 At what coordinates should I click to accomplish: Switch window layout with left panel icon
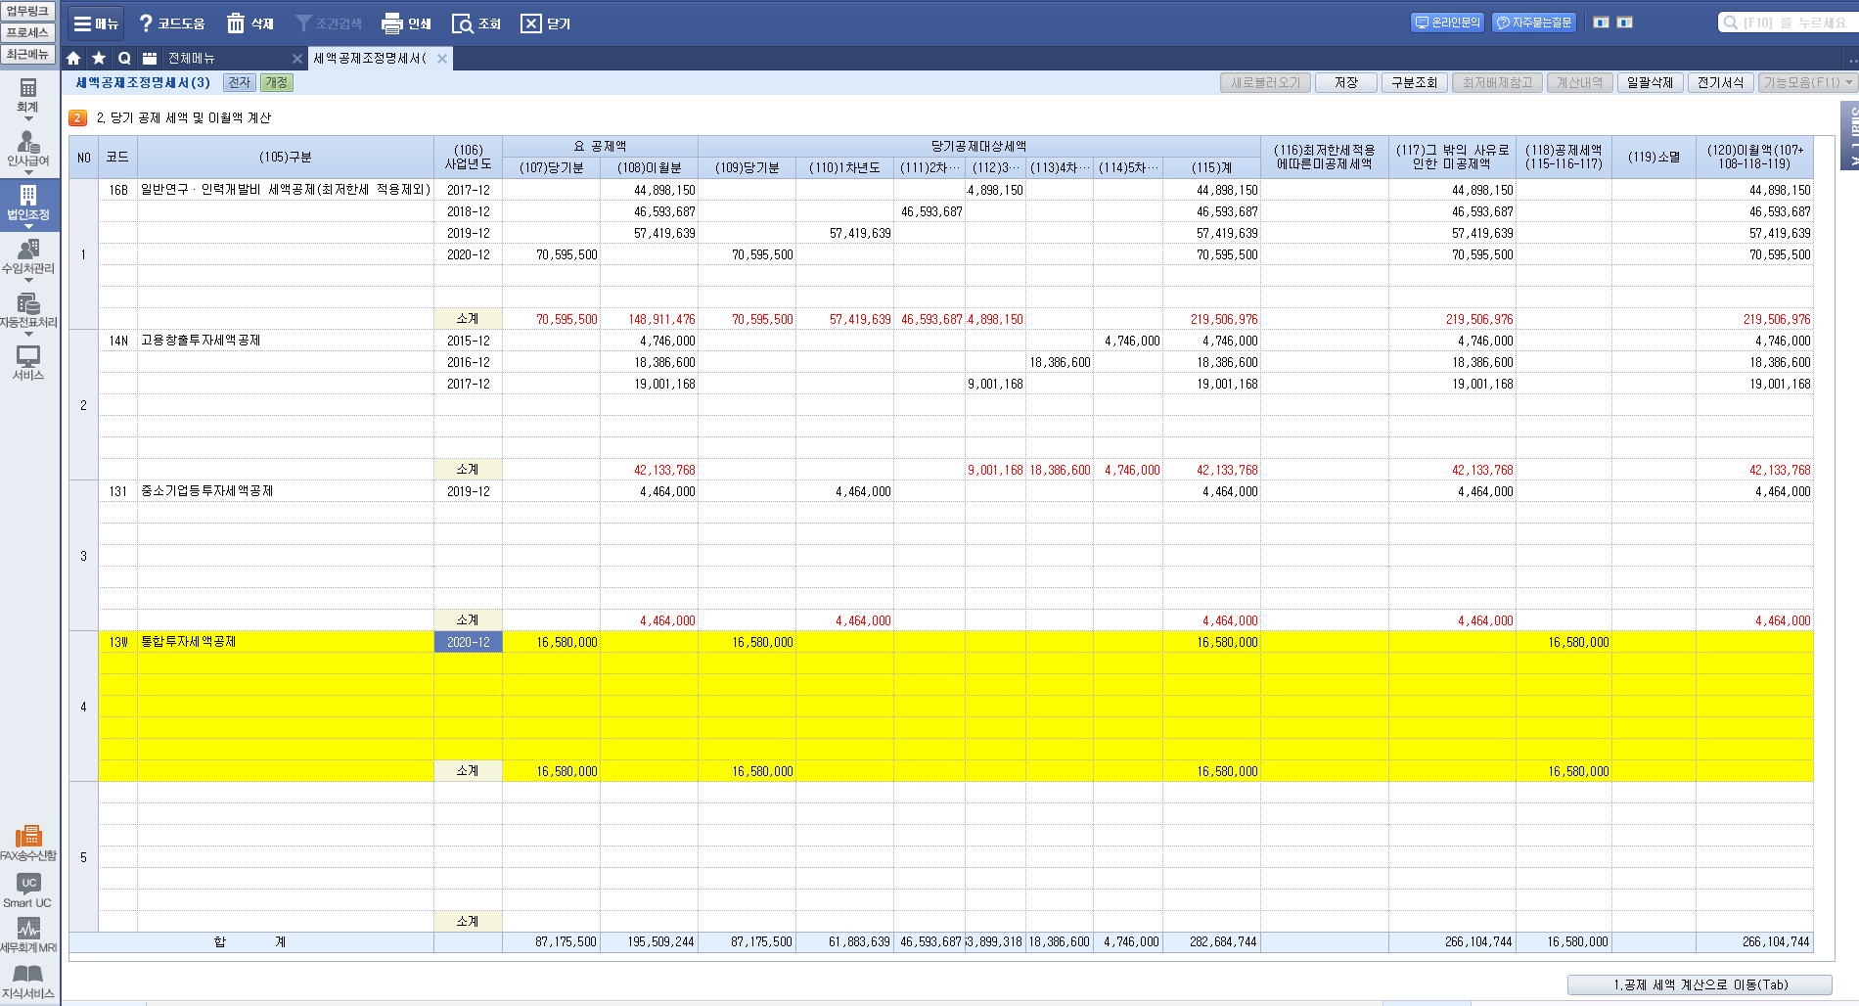pos(1601,23)
